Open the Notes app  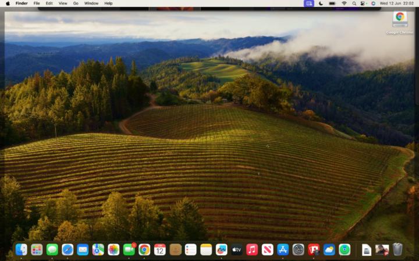pyautogui.click(x=206, y=250)
